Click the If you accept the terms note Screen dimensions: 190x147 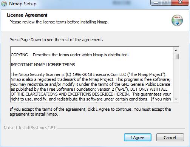(90, 111)
